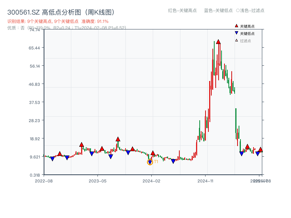The height and width of the screenshot is (218, 291).
Task: Click the blue low-point marker near 2024-02
Action: click(x=150, y=162)
